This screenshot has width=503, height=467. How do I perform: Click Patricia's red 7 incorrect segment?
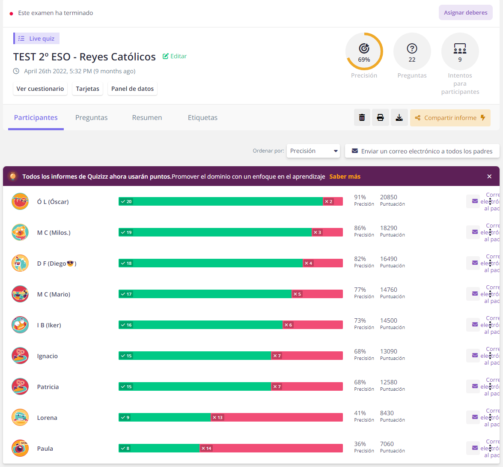(x=307, y=386)
